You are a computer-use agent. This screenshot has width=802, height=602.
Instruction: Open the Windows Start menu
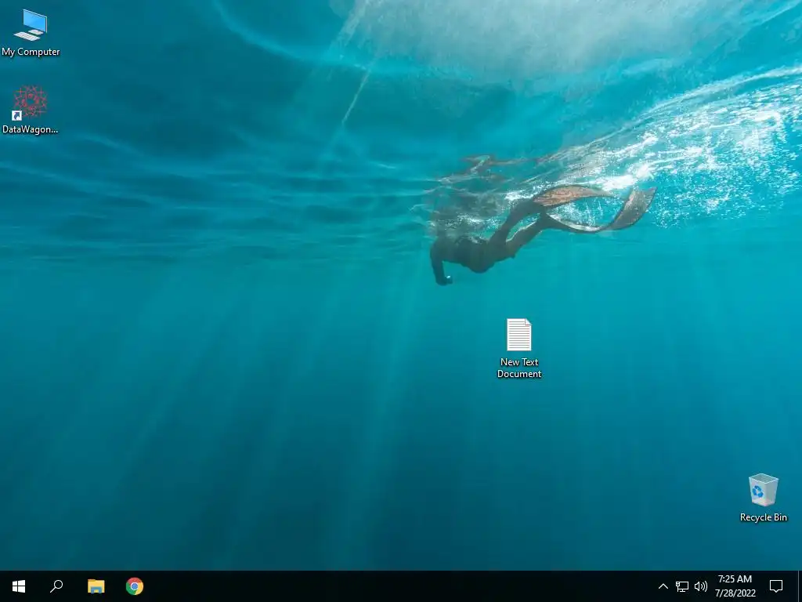tap(19, 586)
